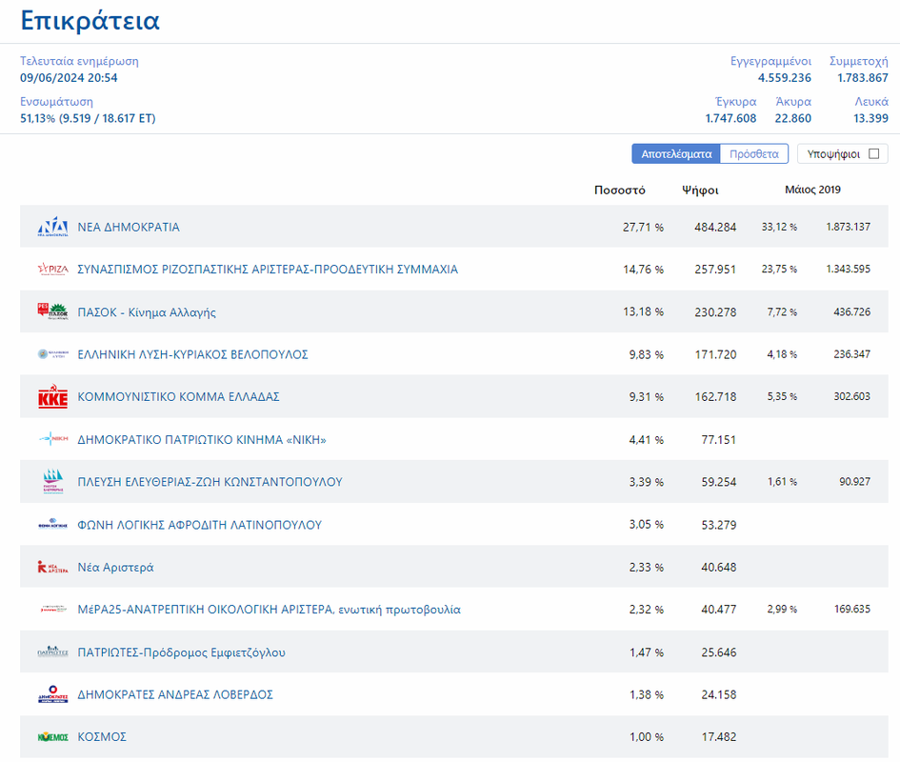Viewport: 900px width, 762px height.
Task: Open ΜέΡΑ25-ΑΝΑΤΡΕΠΤΙΚΗ ΟΙΚΟΛΟΓΙΚΗ ΑΡΙΣΤΕΡΑ link
Action: (269, 610)
